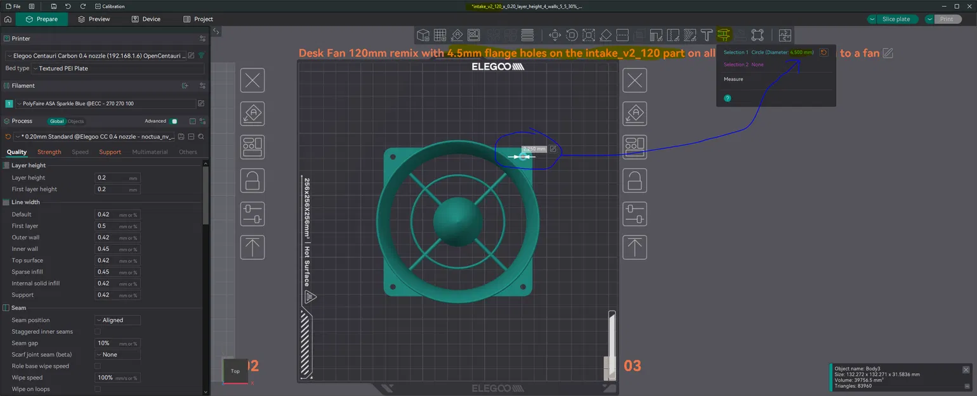Open Measure panel help icon

pos(728,98)
